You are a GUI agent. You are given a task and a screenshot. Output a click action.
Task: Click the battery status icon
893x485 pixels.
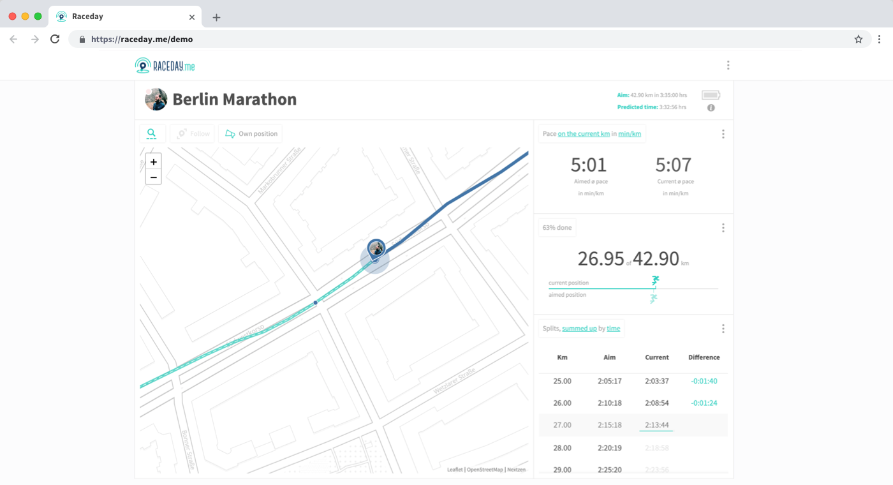coord(711,95)
